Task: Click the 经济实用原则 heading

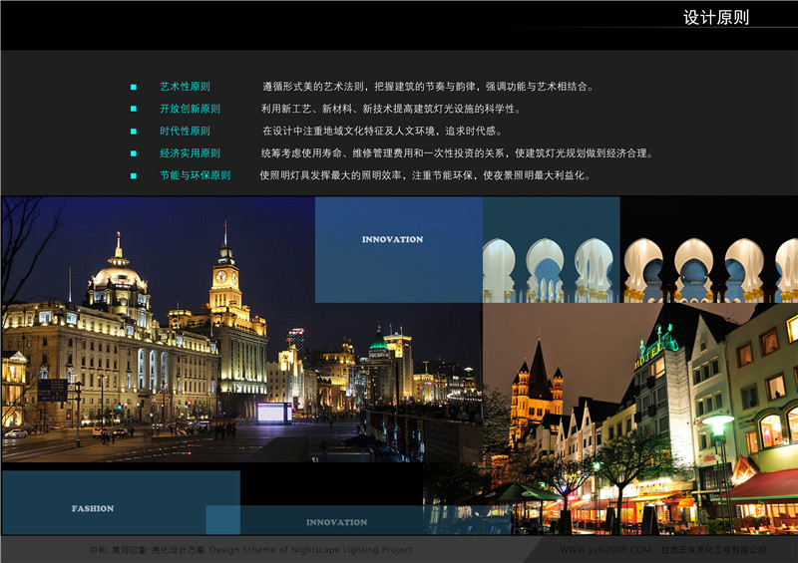Action: [190, 153]
